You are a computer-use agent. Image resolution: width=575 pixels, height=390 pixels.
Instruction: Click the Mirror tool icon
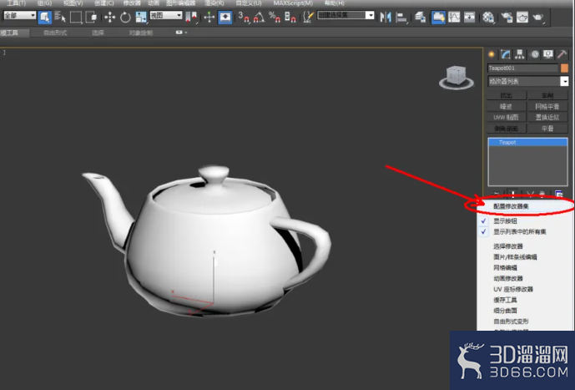[x=386, y=17]
